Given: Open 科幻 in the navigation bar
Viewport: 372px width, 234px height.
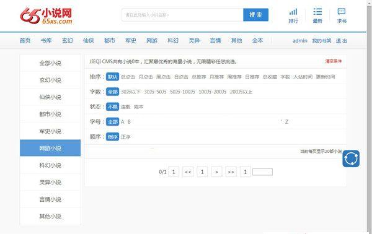Looking at the screenshot, I should click(x=173, y=40).
